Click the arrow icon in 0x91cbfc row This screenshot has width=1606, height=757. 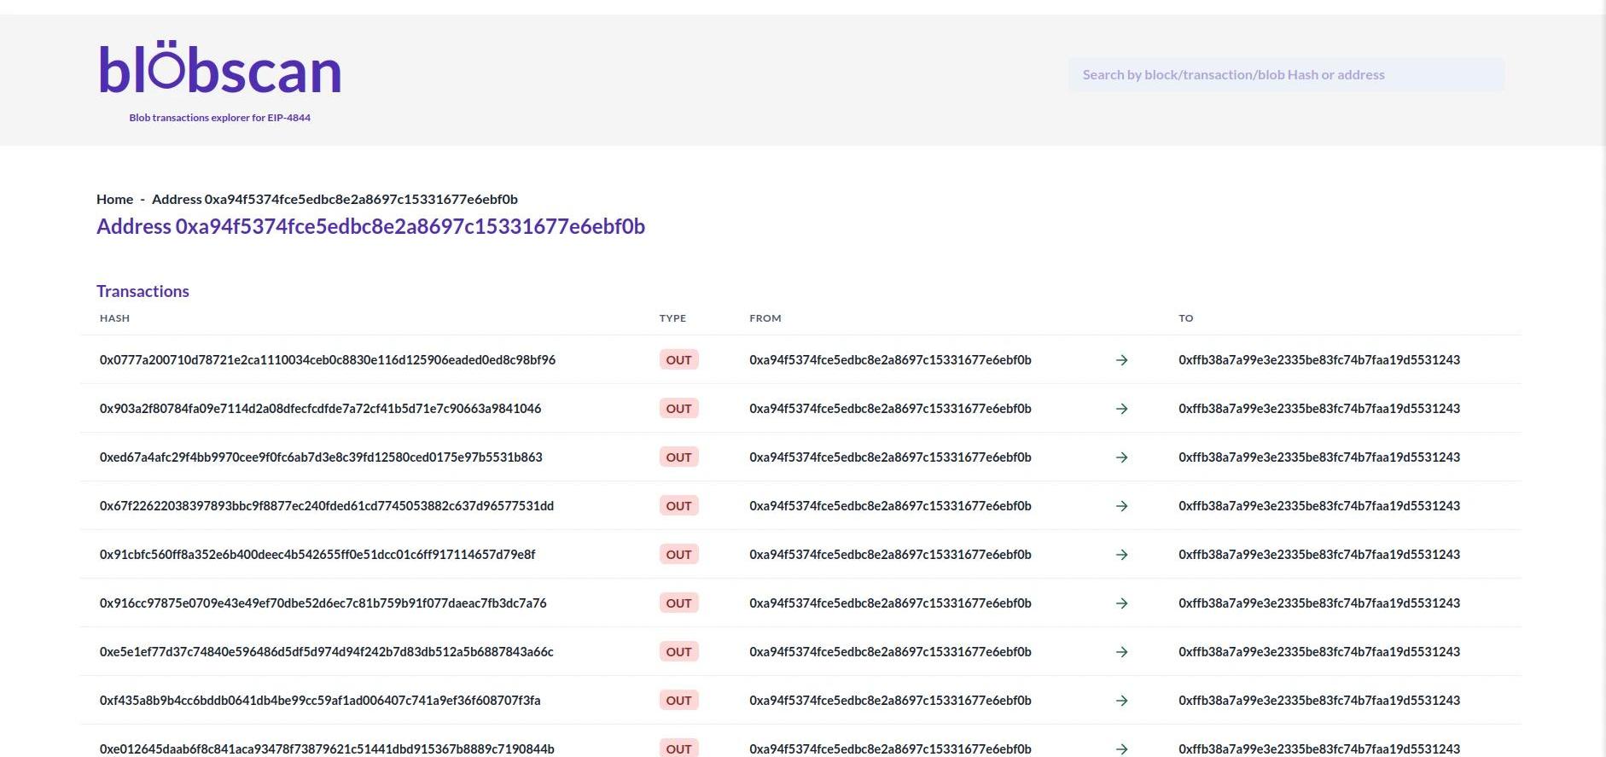[1122, 555]
